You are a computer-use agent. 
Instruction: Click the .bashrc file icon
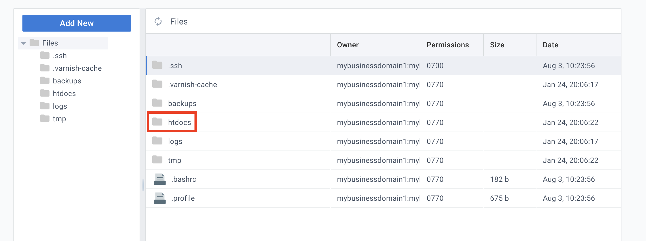pyautogui.click(x=160, y=179)
